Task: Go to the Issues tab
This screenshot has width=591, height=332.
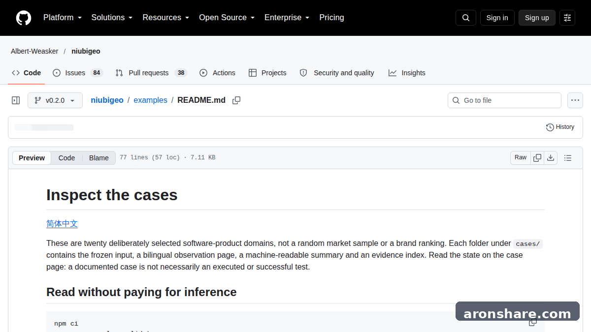Action: [77, 73]
